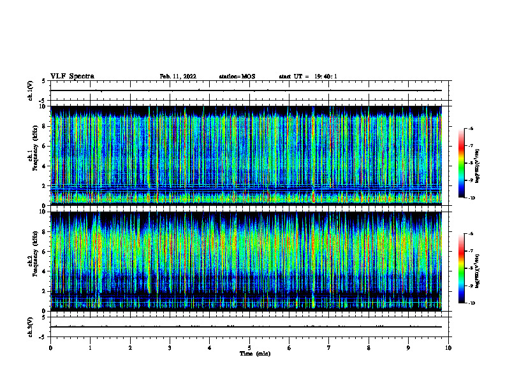The height and width of the screenshot is (390, 505).
Task: Click tick label "7" on the Time axis
Action: (x=329, y=348)
